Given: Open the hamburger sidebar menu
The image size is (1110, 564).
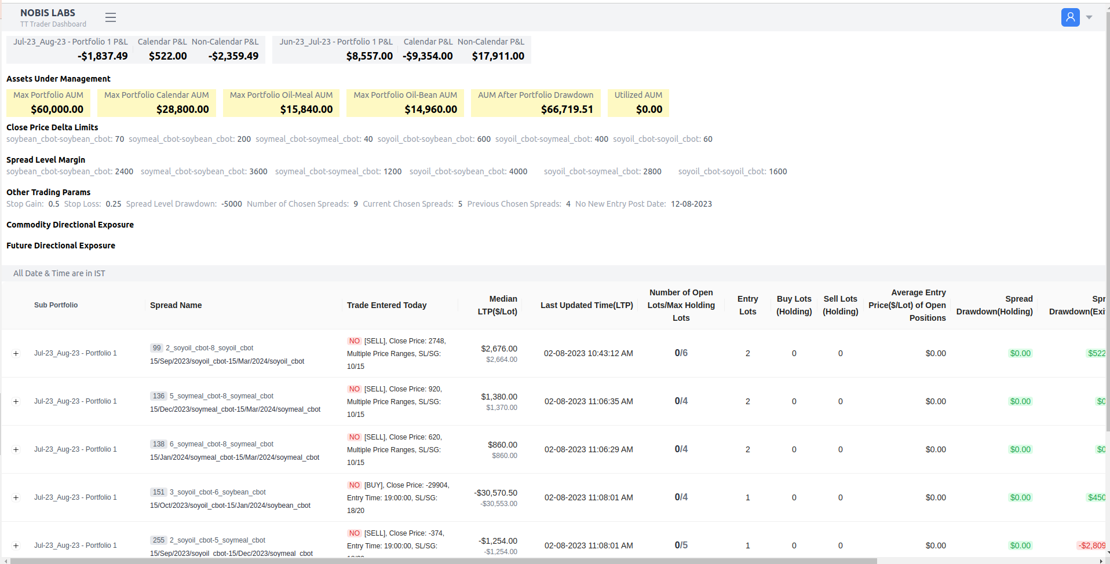Looking at the screenshot, I should 111,17.
